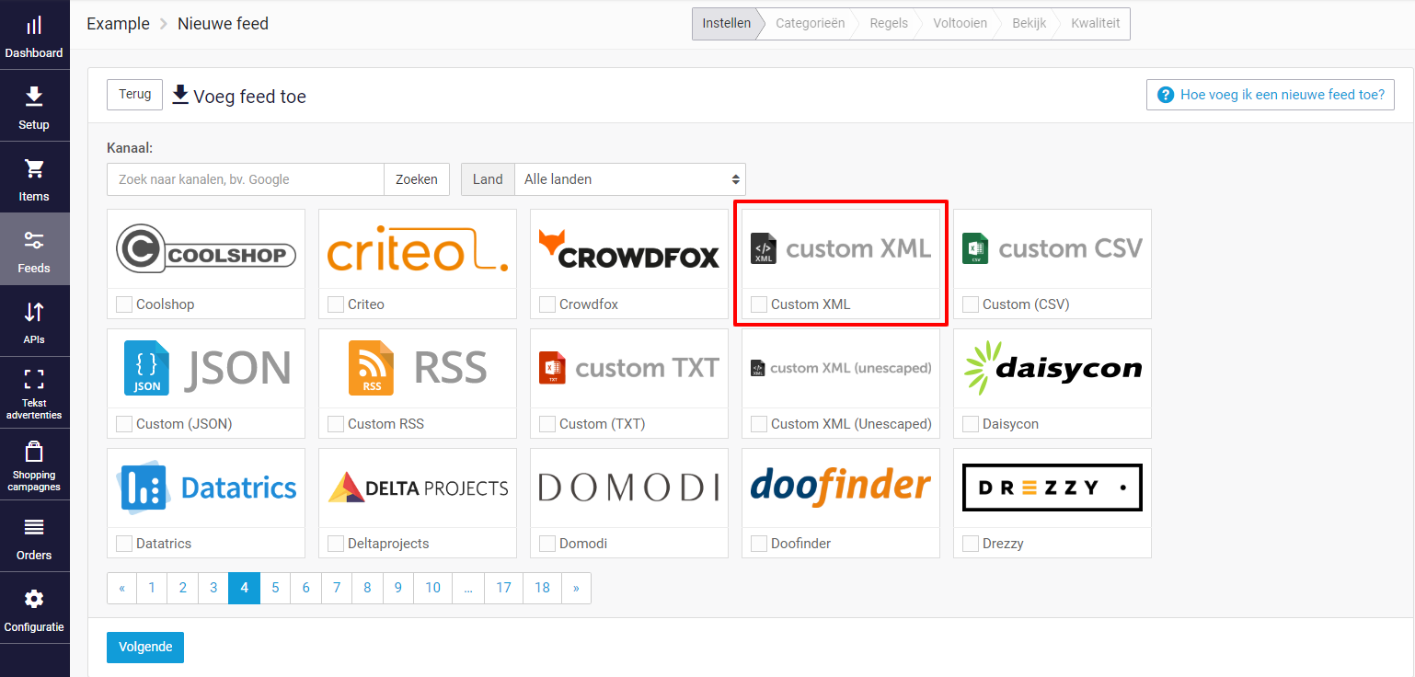Viewport: 1415px width, 677px height.
Task: Tick the Drezzy checkbox
Action: tap(971, 544)
